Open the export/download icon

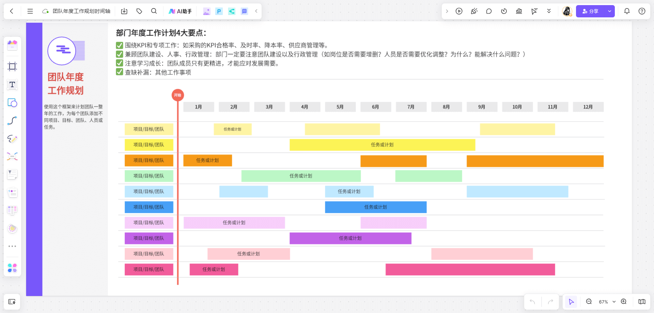124,11
